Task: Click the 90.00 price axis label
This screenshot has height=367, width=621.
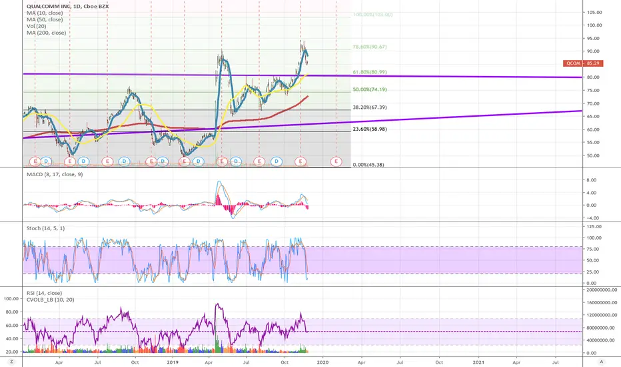Action: [593, 51]
